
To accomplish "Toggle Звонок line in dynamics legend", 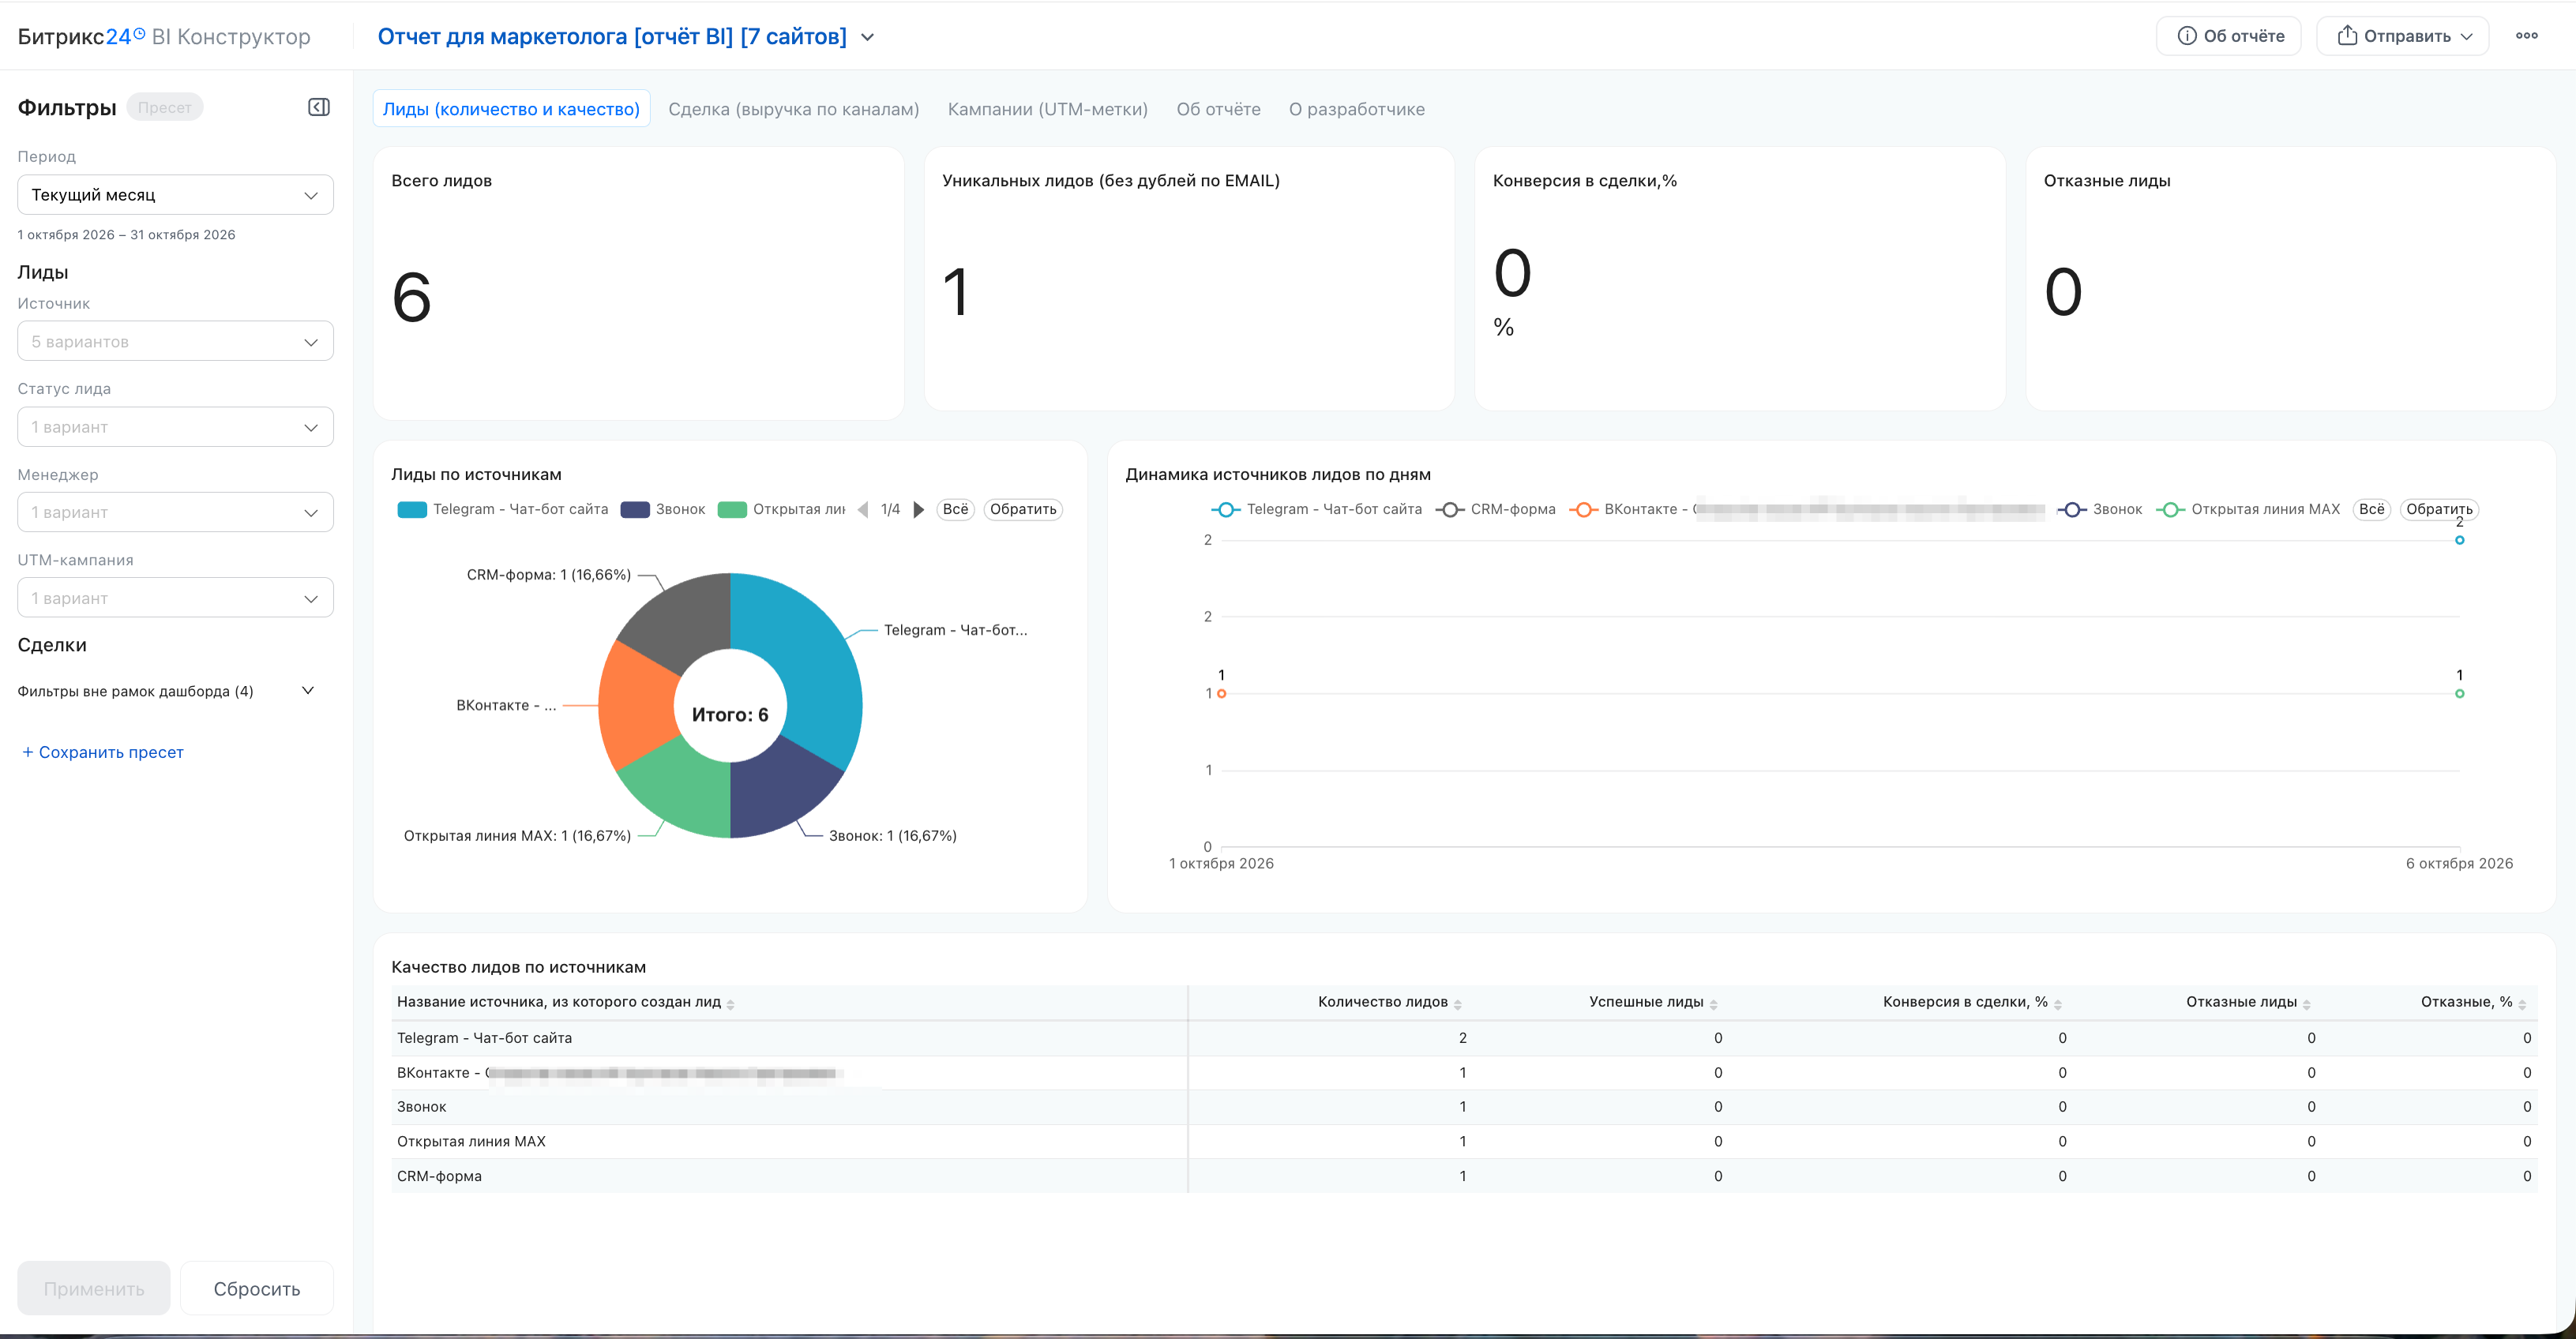I will [x=2100, y=509].
